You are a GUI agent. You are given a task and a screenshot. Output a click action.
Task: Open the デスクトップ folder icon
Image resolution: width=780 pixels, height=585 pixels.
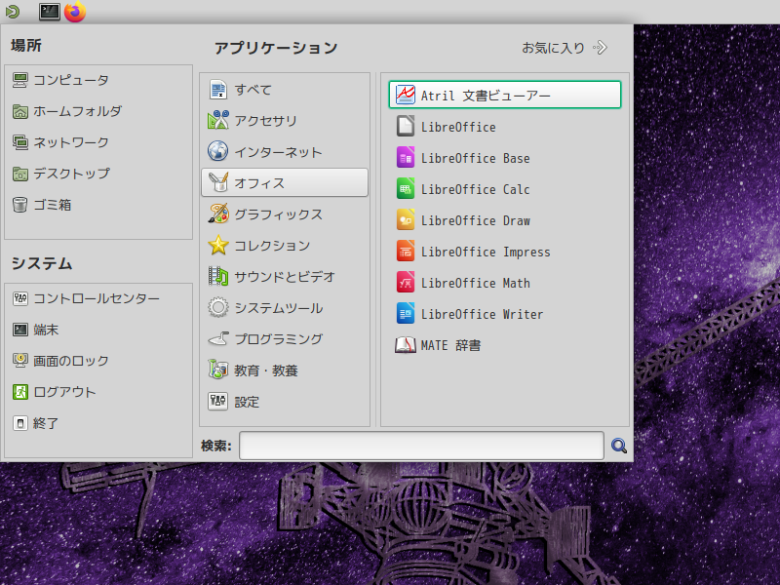click(x=19, y=175)
